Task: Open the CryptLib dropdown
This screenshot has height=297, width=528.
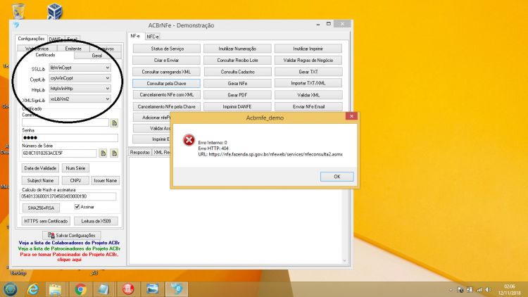Action: tap(108, 78)
